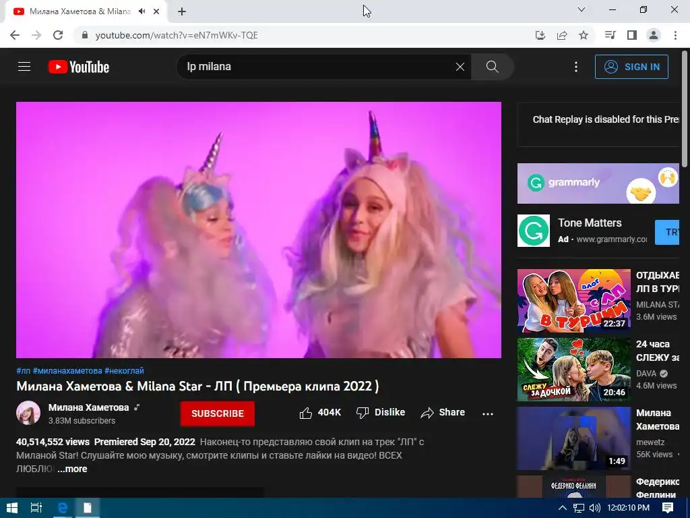Install app icon in address bar
Image resolution: width=690 pixels, height=518 pixels.
coord(540,35)
